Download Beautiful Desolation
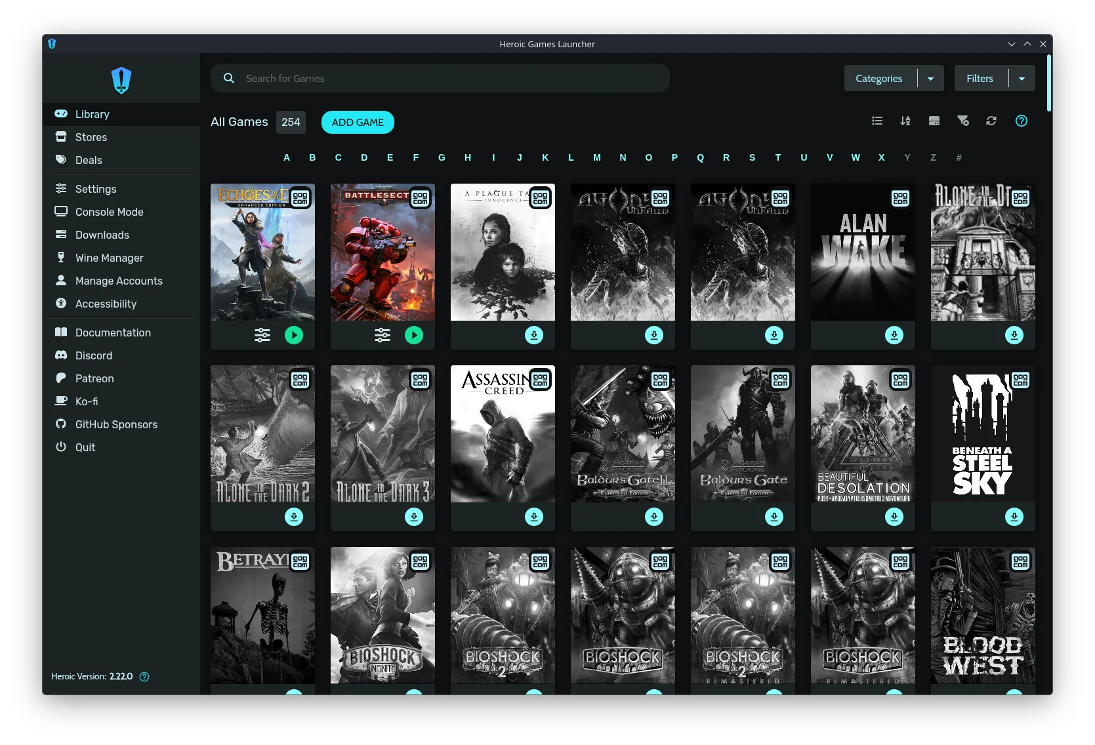Viewport: 1095px width, 745px height. 894,517
